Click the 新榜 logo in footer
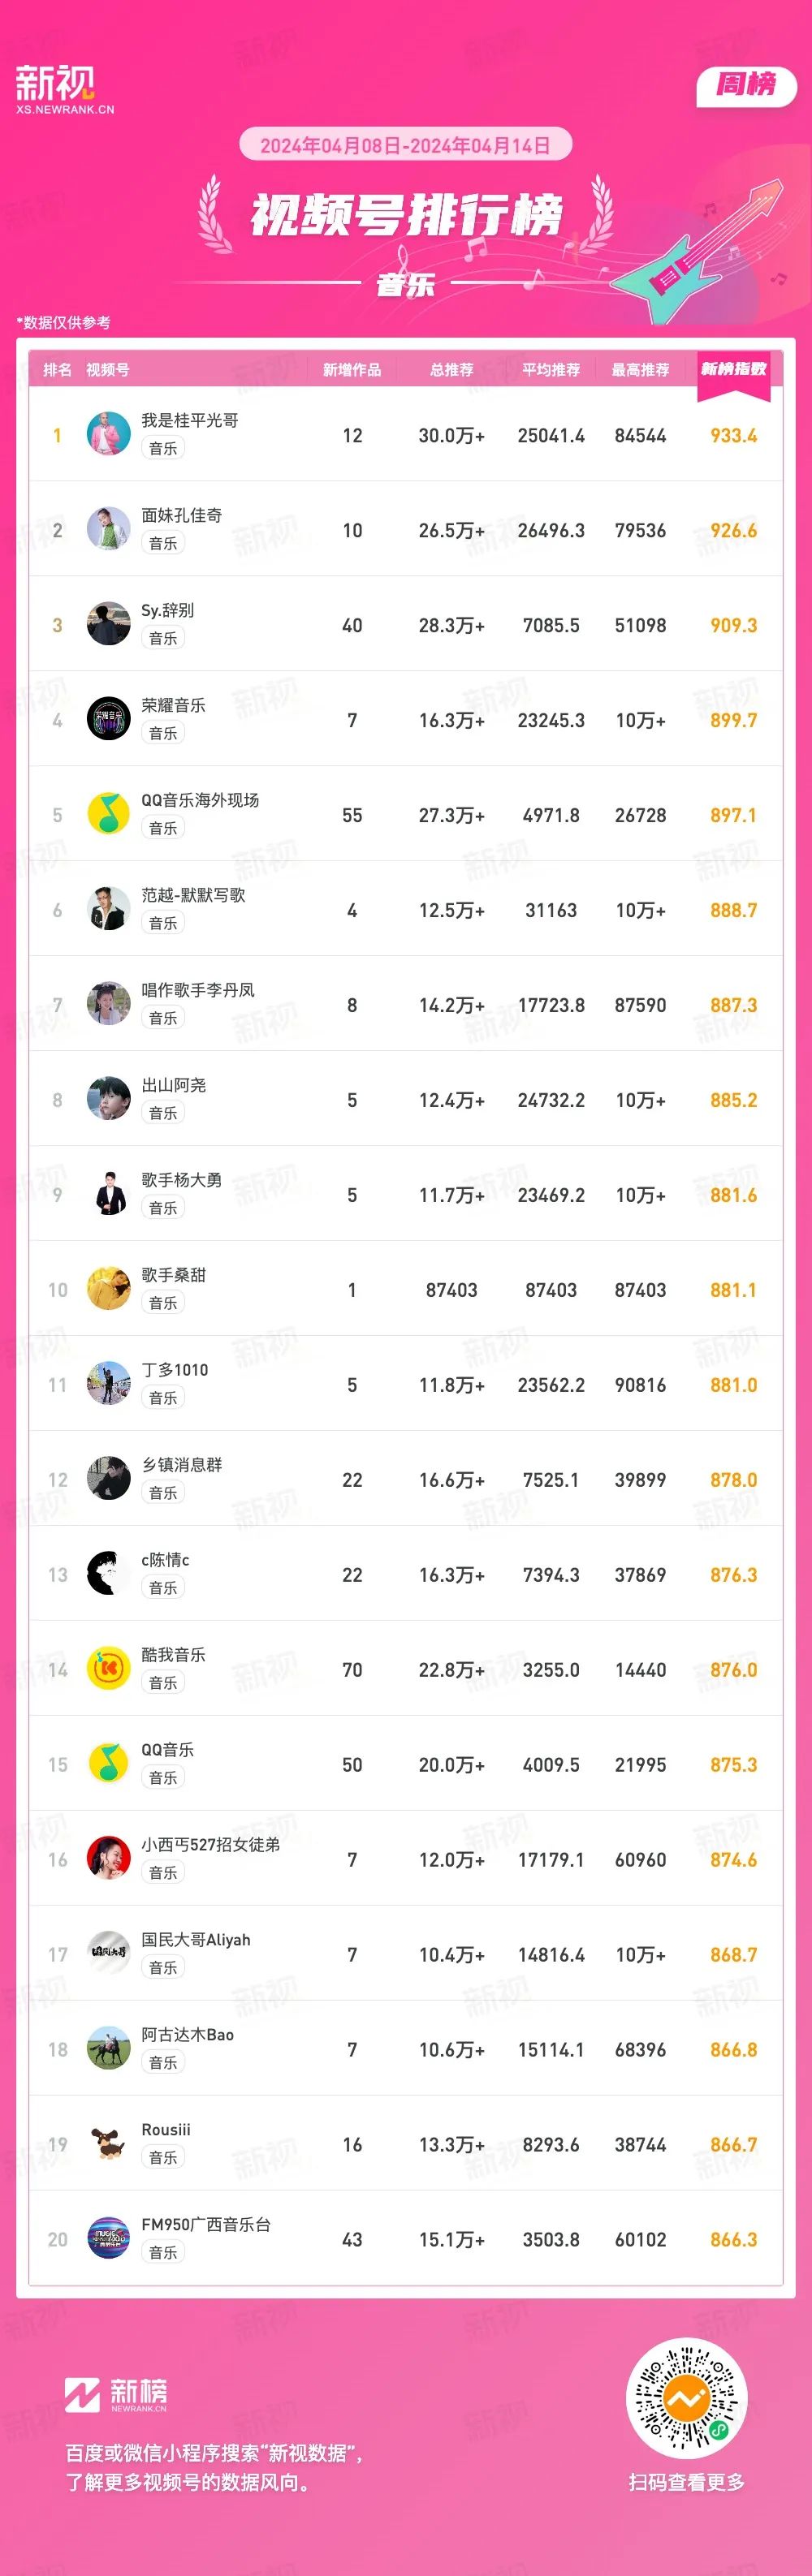Image resolution: width=812 pixels, height=2576 pixels. point(116,2395)
